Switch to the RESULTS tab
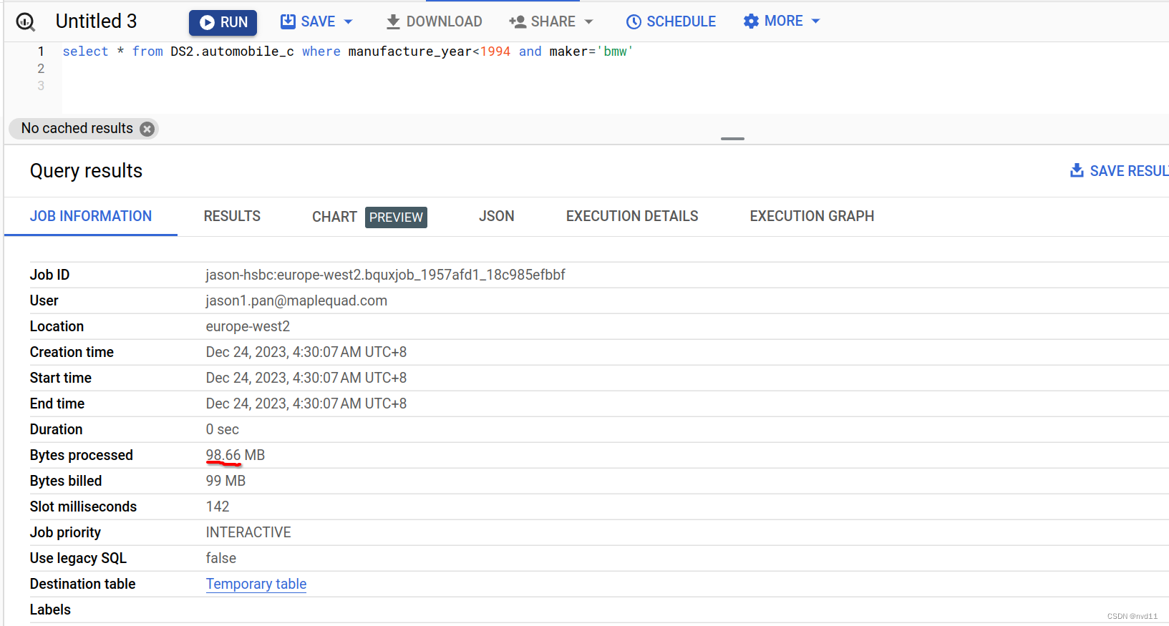 tap(232, 216)
